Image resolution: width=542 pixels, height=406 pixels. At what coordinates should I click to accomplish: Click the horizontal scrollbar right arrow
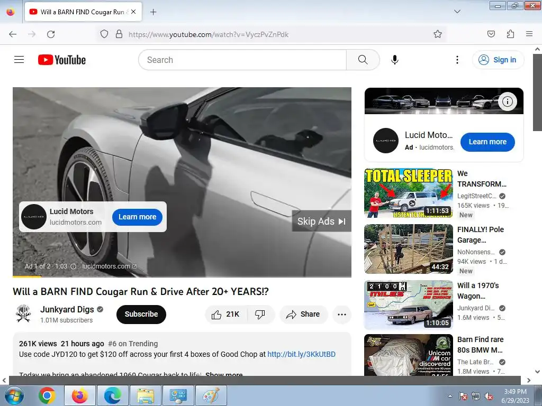click(529, 380)
